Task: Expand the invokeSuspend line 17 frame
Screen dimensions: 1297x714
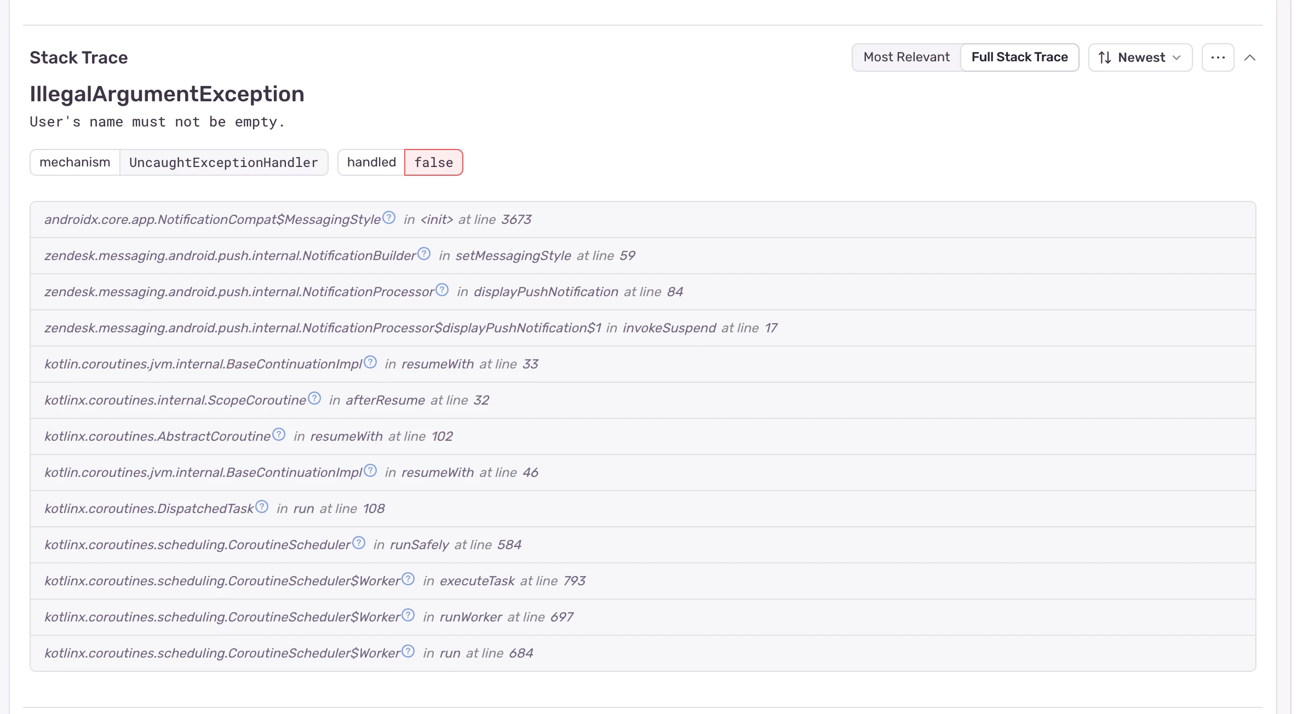Action: click(411, 328)
